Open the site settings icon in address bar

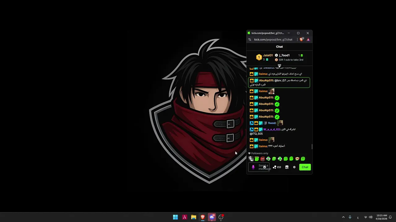tap(250, 39)
